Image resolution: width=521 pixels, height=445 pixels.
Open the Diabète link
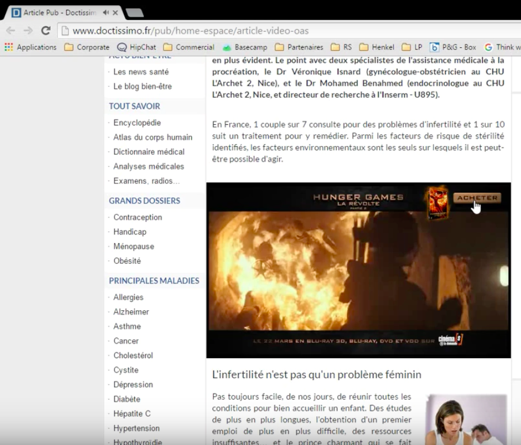[127, 399]
